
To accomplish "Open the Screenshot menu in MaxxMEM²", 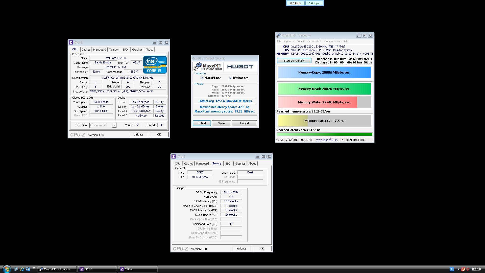I will coord(314,41).
